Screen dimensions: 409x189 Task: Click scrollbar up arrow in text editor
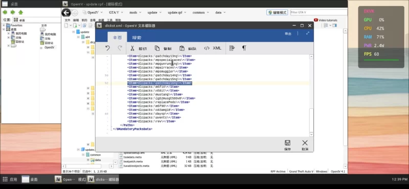click(311, 57)
